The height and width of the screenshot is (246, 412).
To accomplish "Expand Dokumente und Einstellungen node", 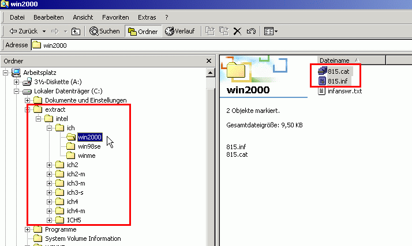I will click(x=27, y=100).
